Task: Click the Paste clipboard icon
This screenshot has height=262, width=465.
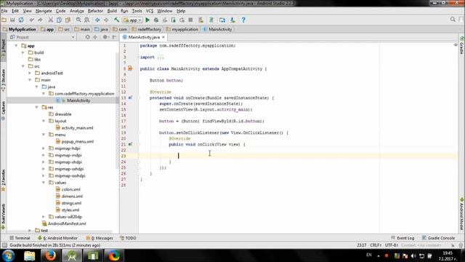Action: point(68,20)
